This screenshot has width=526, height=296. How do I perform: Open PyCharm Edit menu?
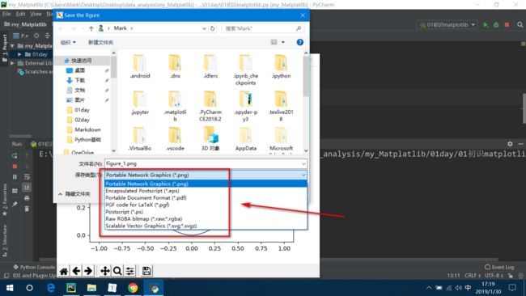coord(20,14)
